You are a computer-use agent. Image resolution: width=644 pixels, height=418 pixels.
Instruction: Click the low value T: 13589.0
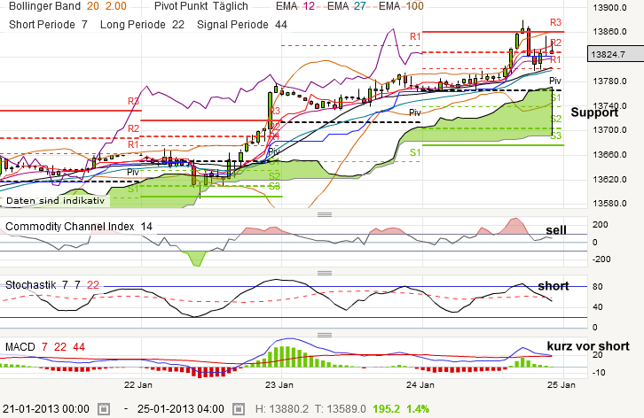(340, 409)
